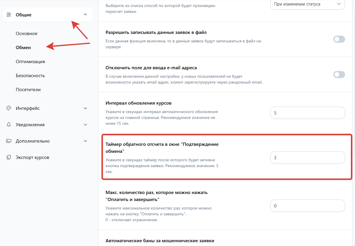Collapse the Общие section chevron
355x246 pixels.
85,15
